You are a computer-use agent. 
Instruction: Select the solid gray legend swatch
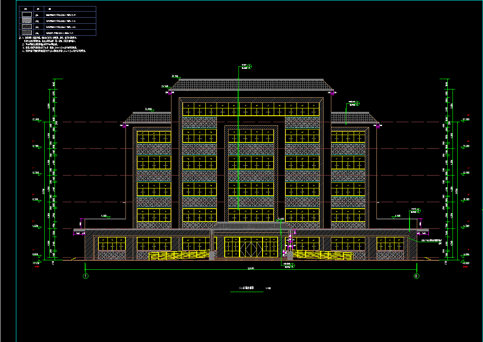tap(27, 20)
